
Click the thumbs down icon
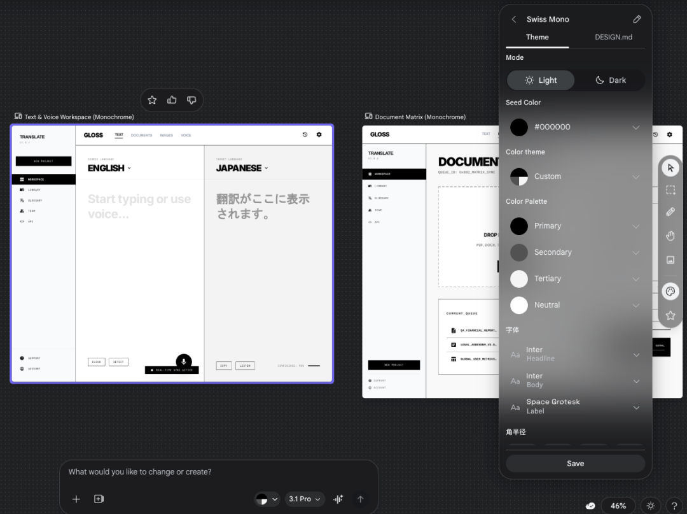[191, 100]
